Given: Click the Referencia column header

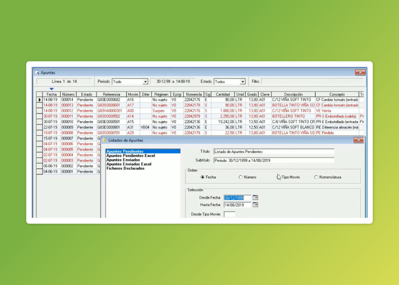Looking at the screenshot, I should click(x=111, y=94).
